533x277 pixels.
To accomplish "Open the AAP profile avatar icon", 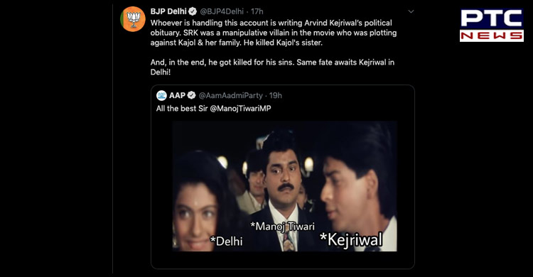I will [x=161, y=95].
